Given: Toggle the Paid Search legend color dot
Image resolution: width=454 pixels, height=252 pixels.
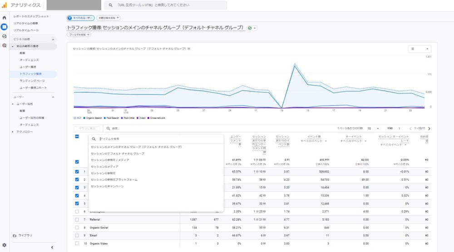Looking at the screenshot, I should pyautogui.click(x=104, y=118).
